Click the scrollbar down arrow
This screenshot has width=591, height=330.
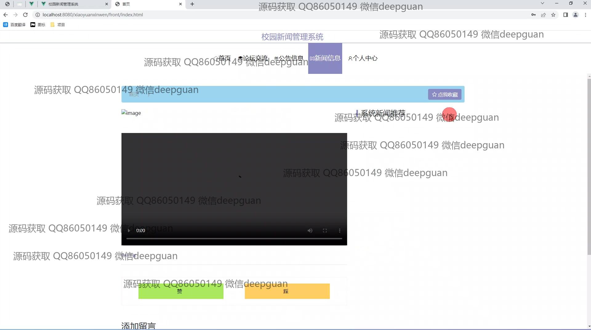coord(589,326)
